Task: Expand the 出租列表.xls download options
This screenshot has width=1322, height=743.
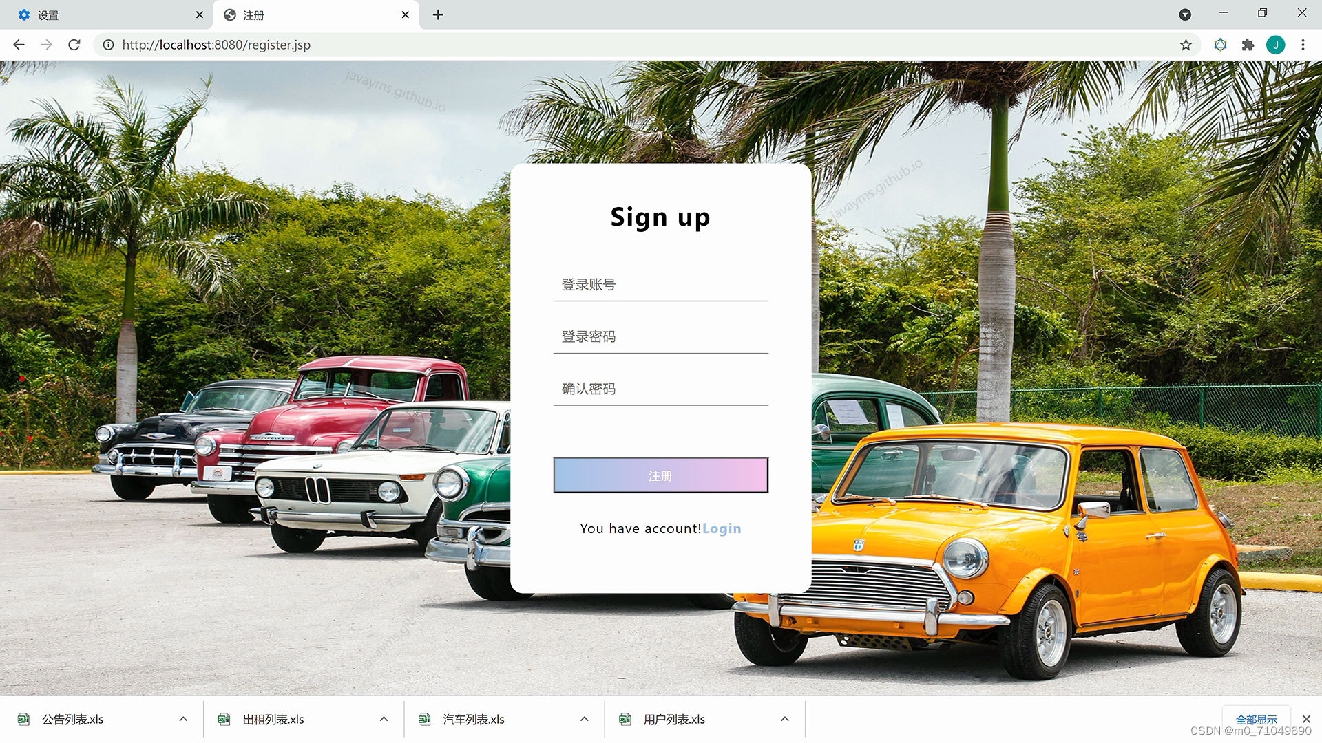Action: click(384, 718)
